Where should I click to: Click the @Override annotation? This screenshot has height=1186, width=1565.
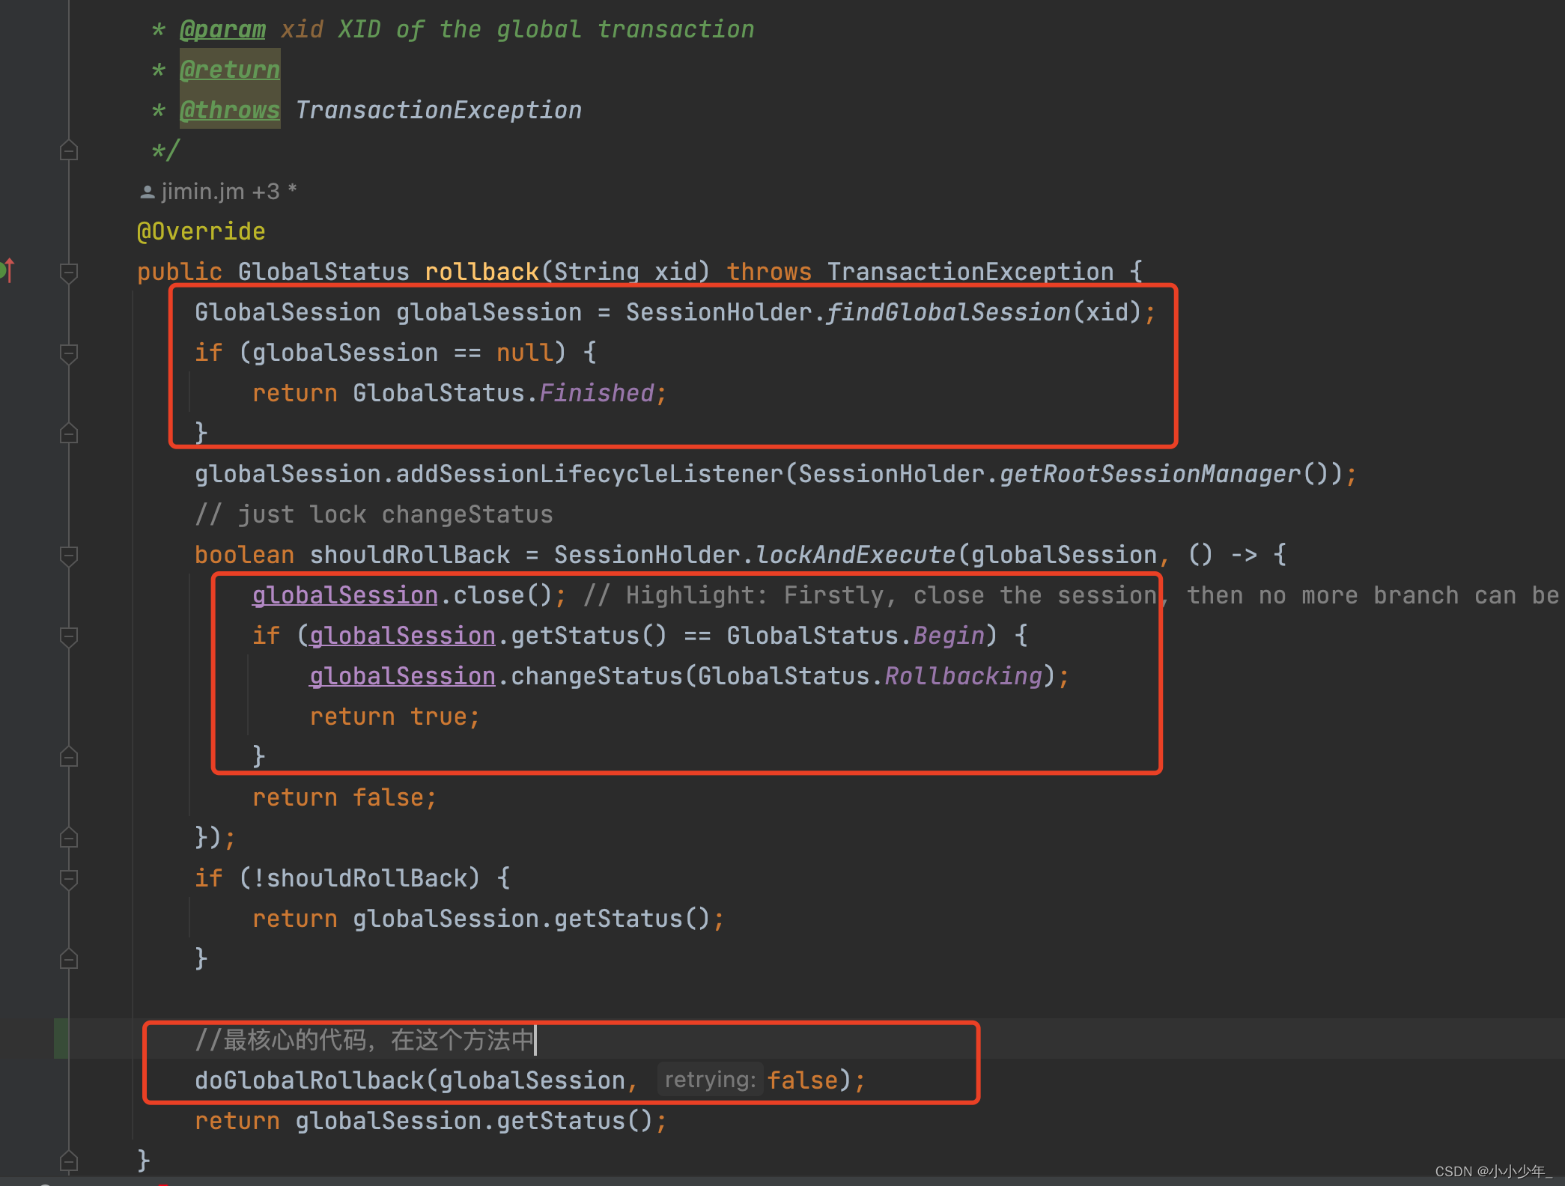(x=201, y=231)
